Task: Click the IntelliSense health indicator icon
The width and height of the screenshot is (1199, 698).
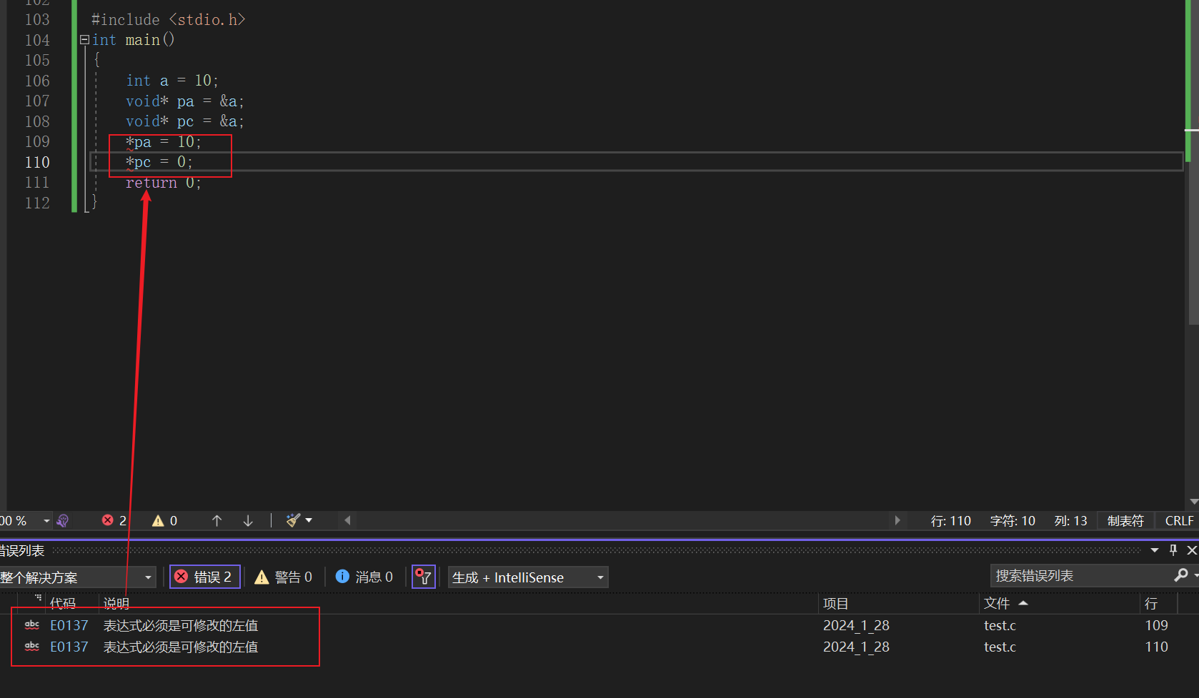Action: point(63,521)
